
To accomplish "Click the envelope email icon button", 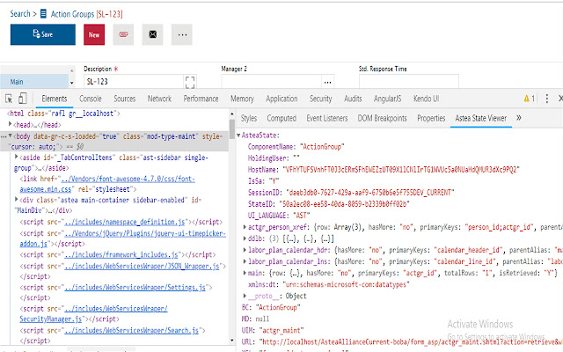I will (152, 34).
